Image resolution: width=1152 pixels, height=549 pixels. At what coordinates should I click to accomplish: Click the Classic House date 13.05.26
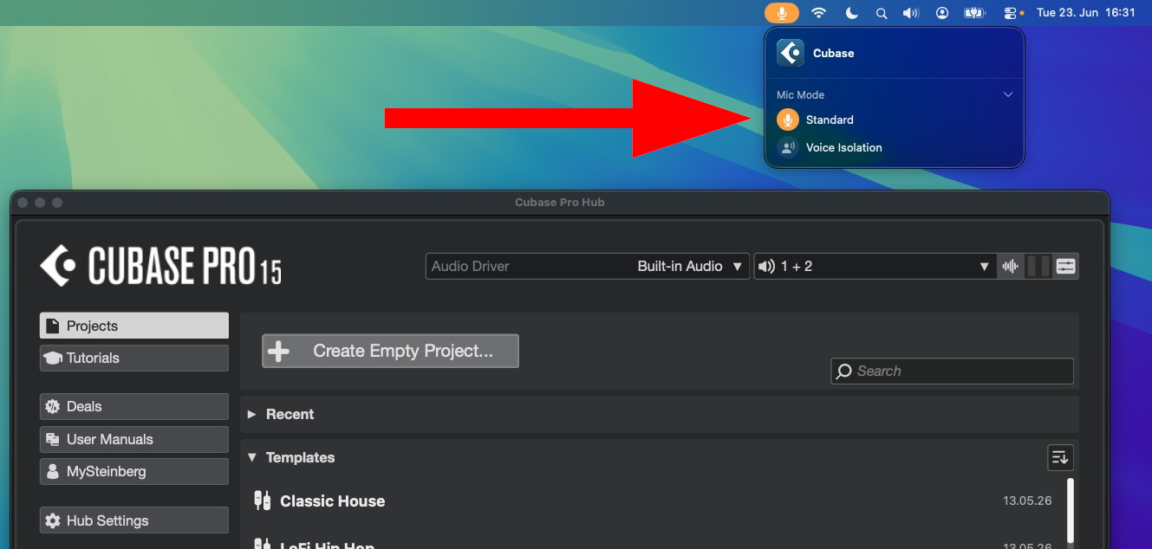[1027, 501]
